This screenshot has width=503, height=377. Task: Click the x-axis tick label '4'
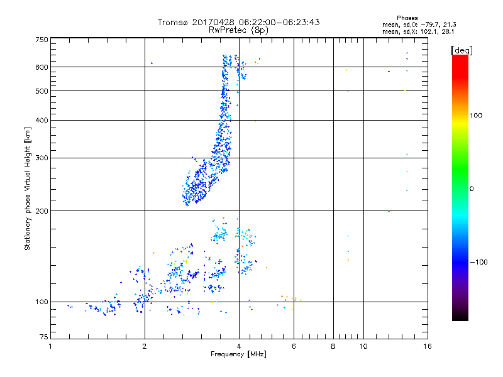pyautogui.click(x=239, y=346)
